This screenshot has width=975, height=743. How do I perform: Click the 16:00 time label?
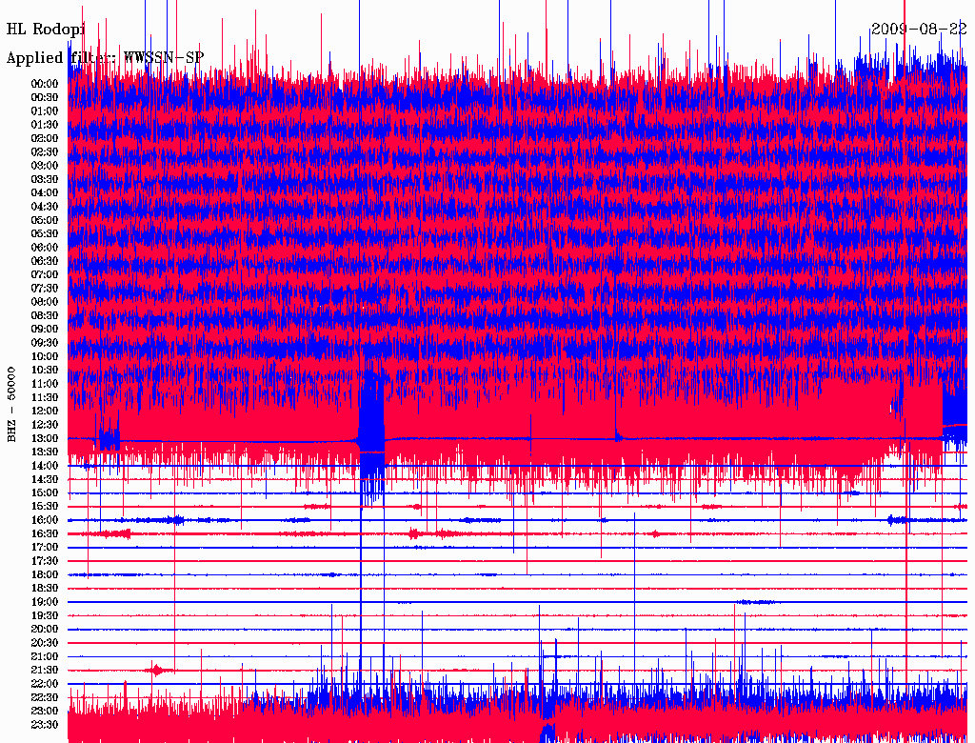pyautogui.click(x=44, y=519)
